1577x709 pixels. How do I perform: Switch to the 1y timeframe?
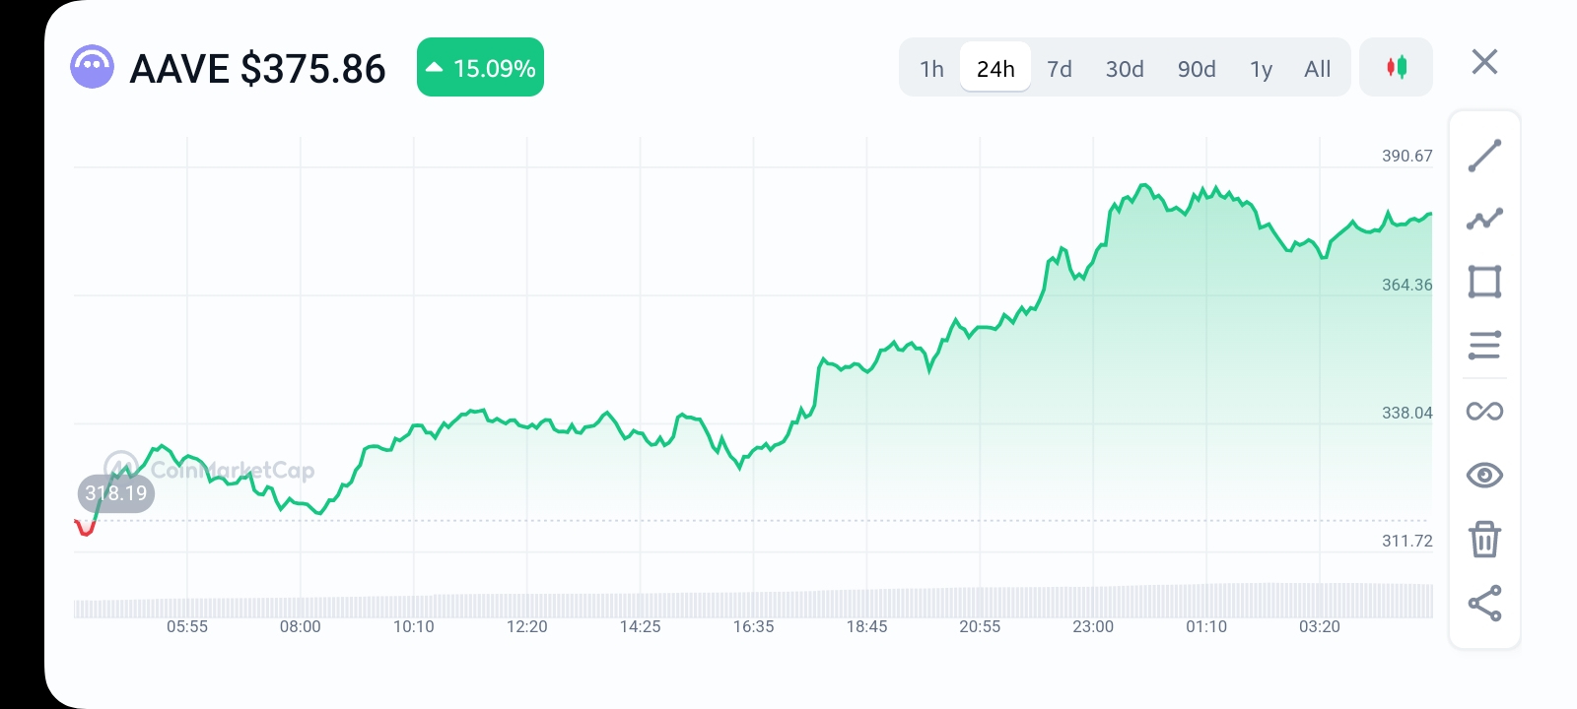tap(1261, 69)
